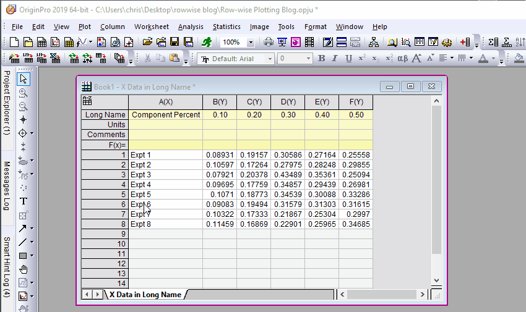Click the Expt 8 cell

(x=166, y=224)
